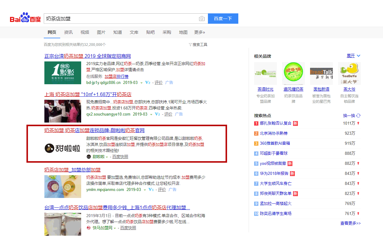Open the 茶大爷 TeaDaYe brand logo
The image size is (383, 246).
(349, 73)
